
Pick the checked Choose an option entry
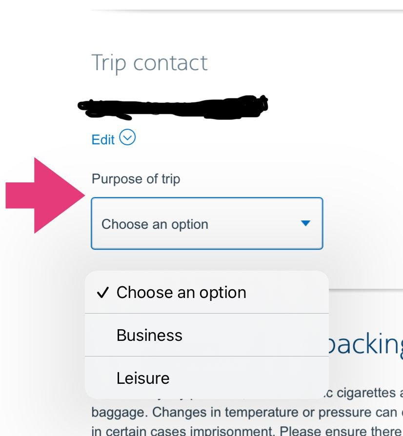coord(181,293)
